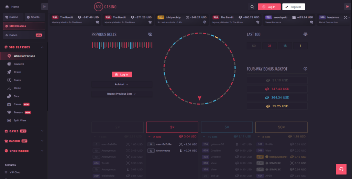
Task: Bet on the 3× multiplier
Action: tap(172, 127)
